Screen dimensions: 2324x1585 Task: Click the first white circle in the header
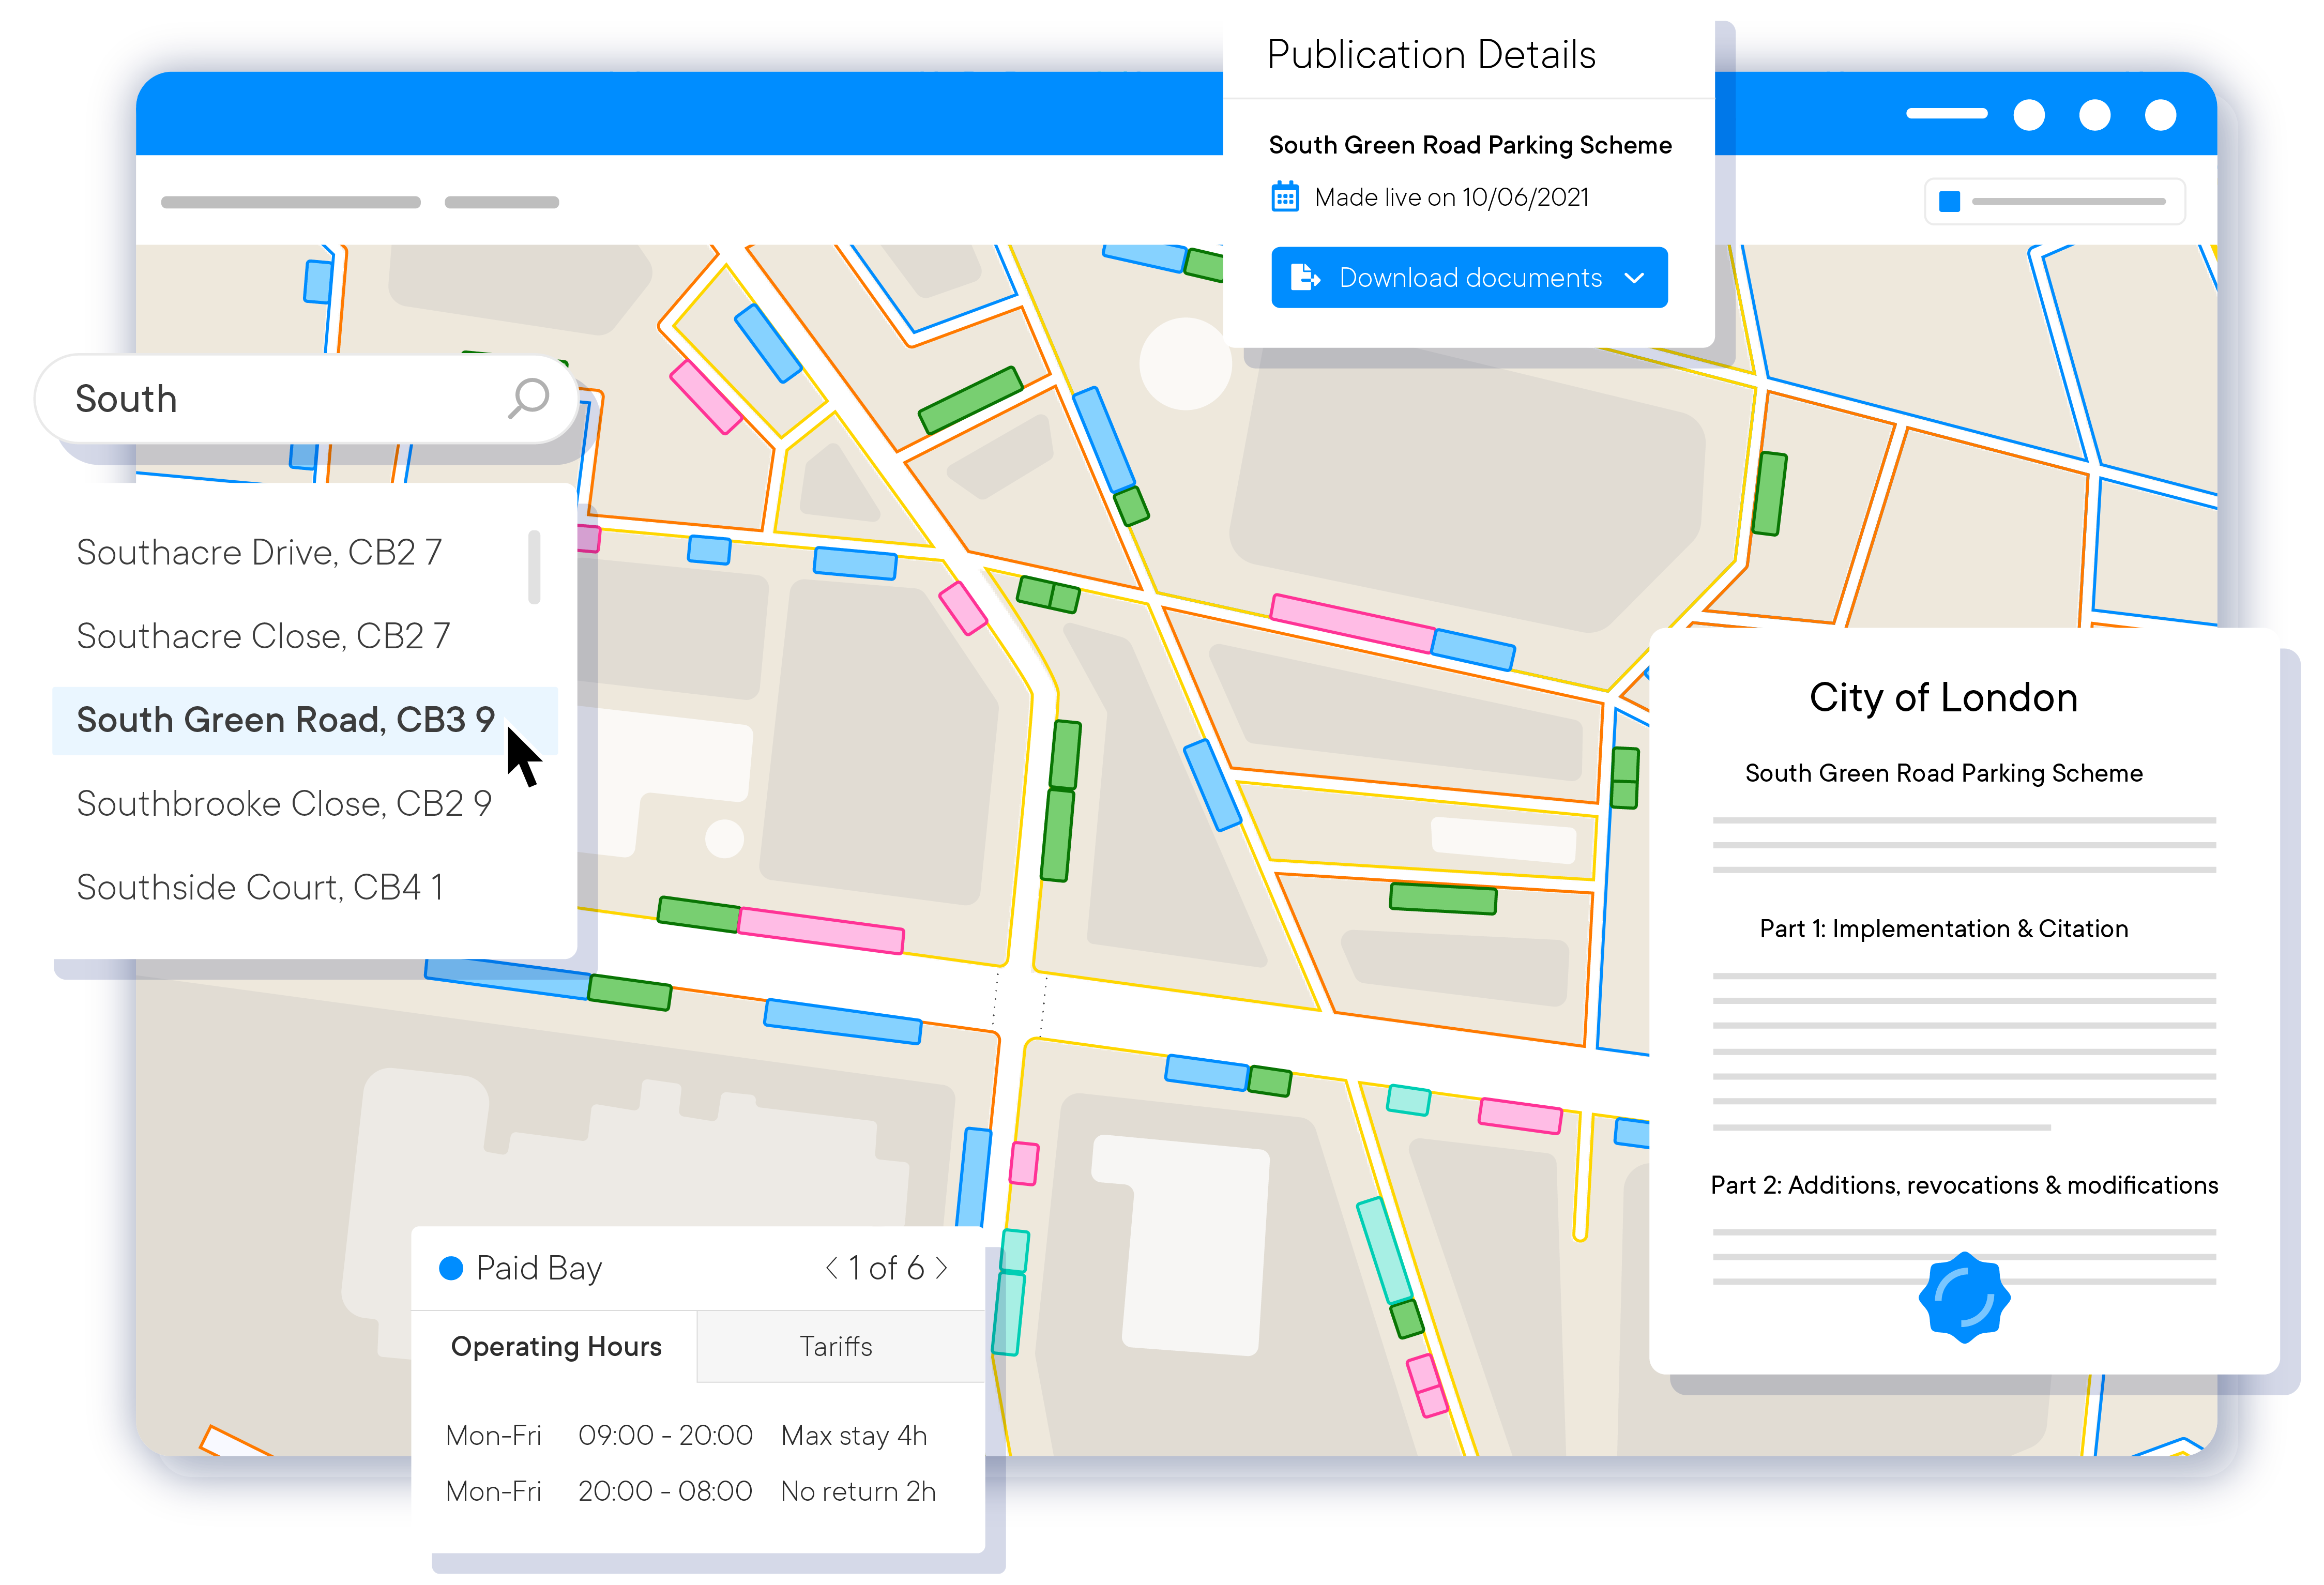click(x=2028, y=115)
